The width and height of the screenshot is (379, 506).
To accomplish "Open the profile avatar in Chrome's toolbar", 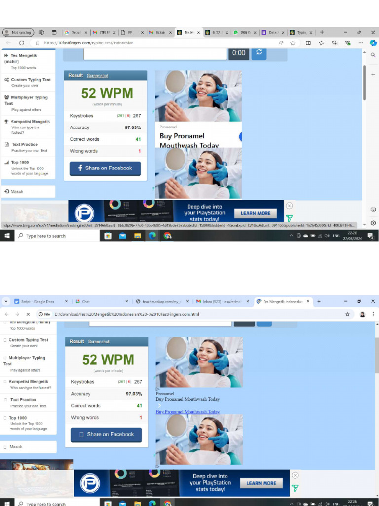I will [362, 314].
